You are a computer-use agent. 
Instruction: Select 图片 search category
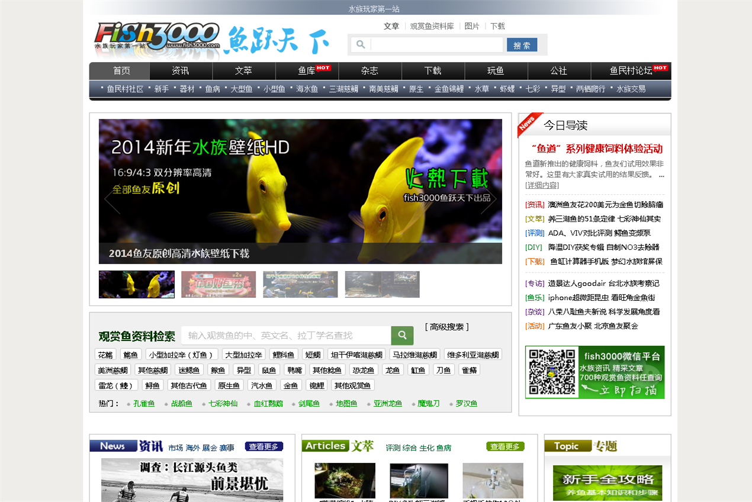(x=472, y=26)
